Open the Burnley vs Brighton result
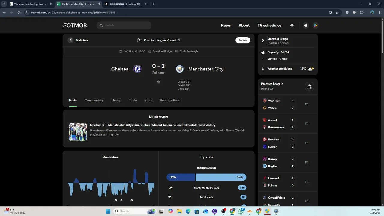Image resolution: width=384 pixels, height=216 pixels. (x=288, y=163)
